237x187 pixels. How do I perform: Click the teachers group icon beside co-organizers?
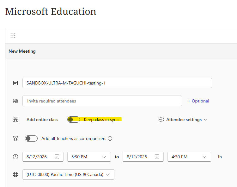tap(15, 138)
